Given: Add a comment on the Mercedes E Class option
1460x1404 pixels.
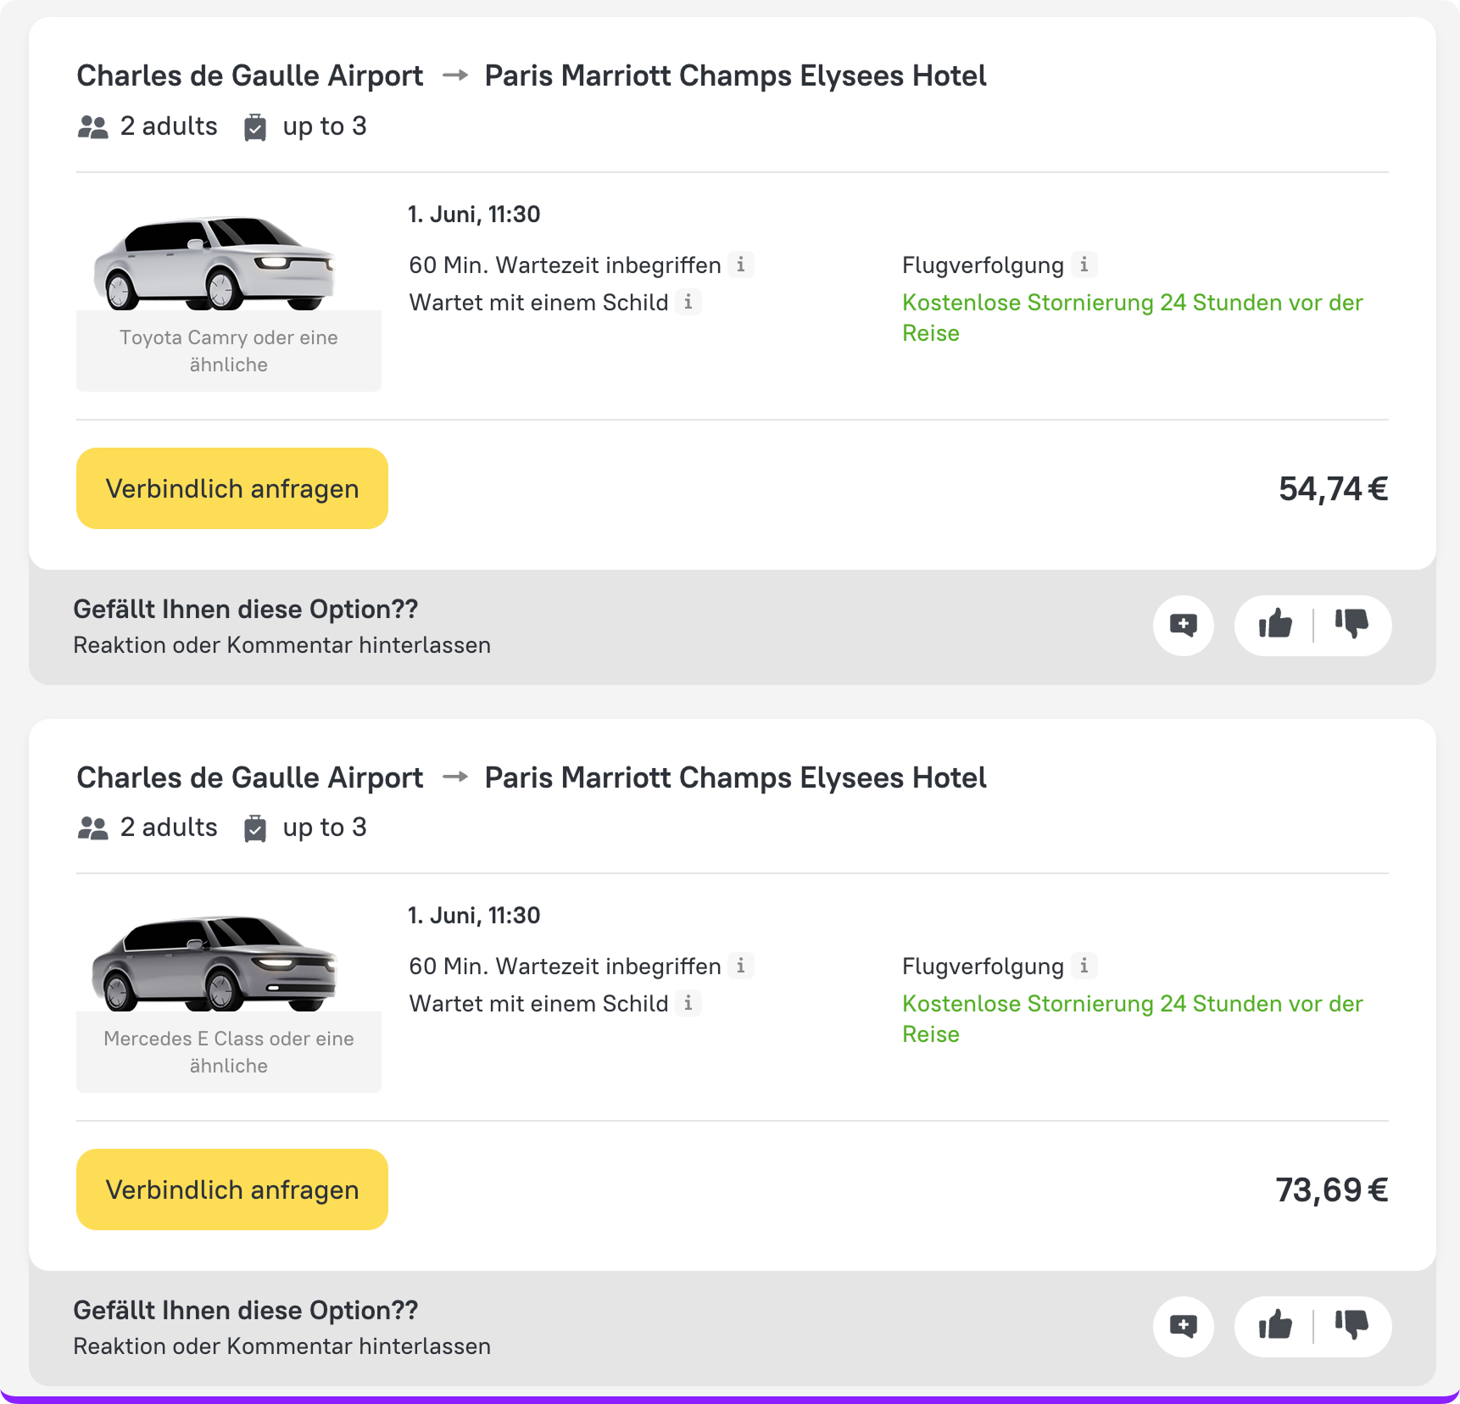Looking at the screenshot, I should [x=1184, y=1327].
